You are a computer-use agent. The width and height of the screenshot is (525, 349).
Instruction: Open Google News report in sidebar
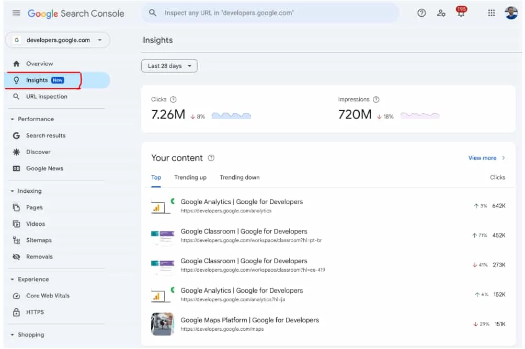pyautogui.click(x=44, y=169)
